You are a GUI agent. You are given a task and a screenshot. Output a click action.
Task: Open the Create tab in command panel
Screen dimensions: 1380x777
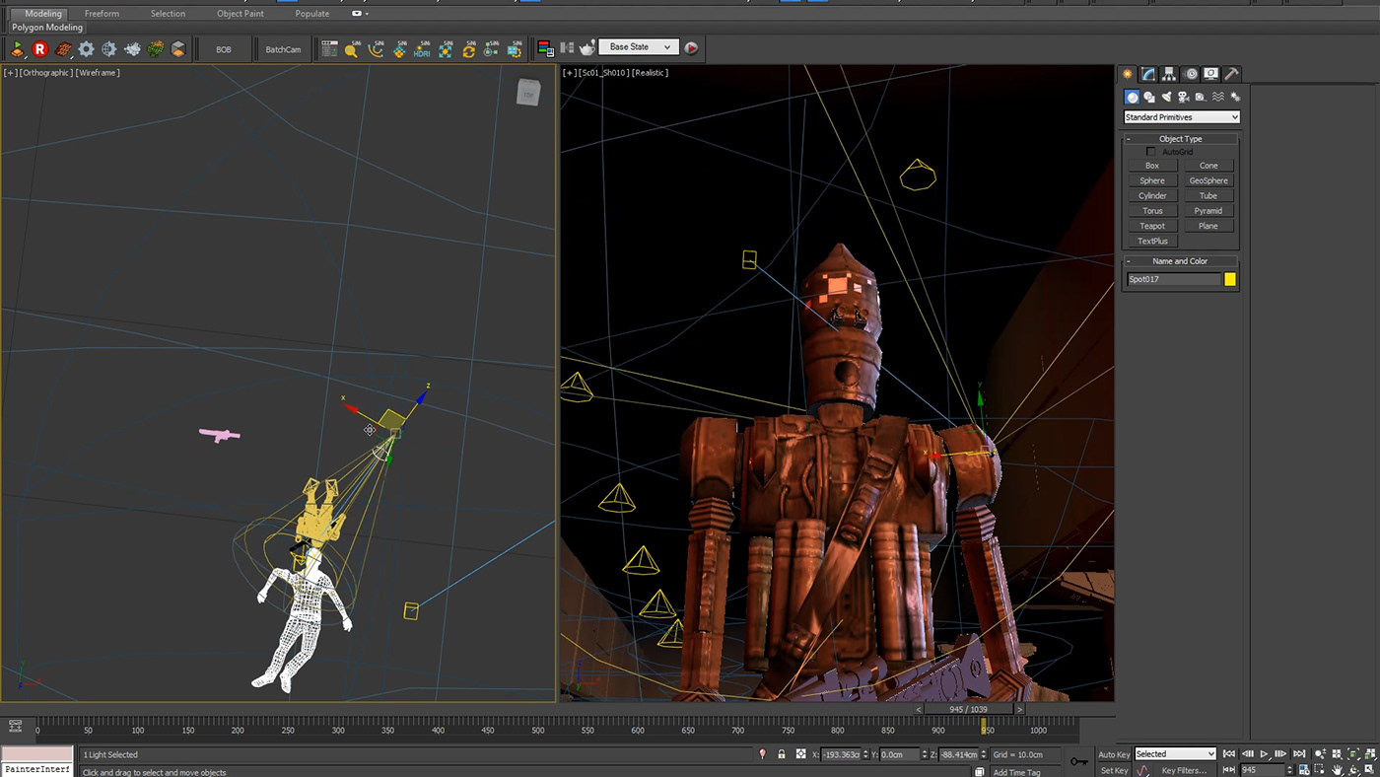[1128, 74]
